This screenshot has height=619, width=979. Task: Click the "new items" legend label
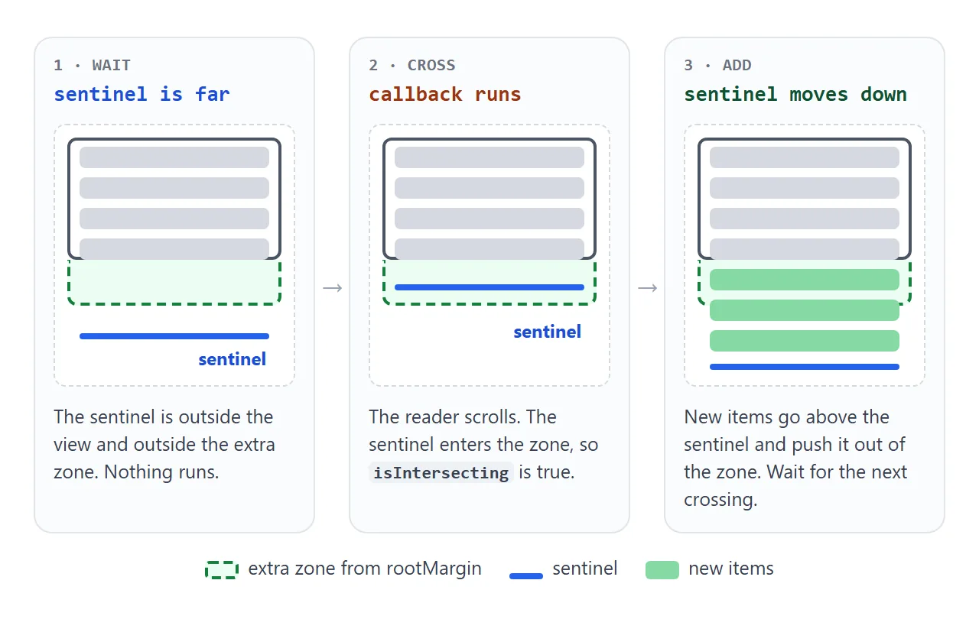[x=731, y=569]
